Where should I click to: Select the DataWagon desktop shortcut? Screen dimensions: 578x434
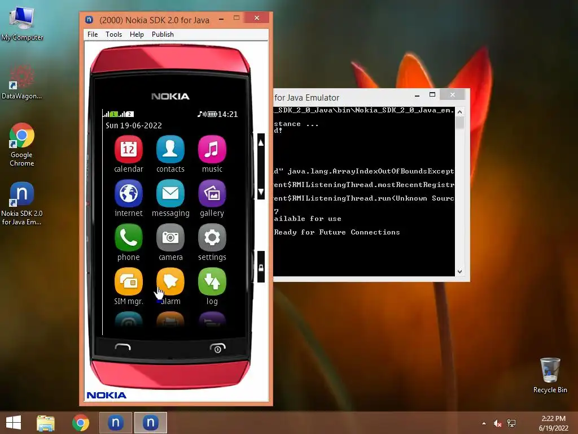(x=21, y=83)
